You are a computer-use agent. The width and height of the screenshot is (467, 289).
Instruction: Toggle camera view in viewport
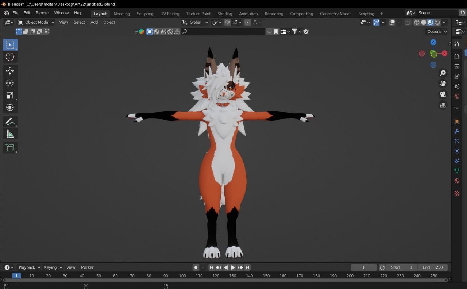443,95
